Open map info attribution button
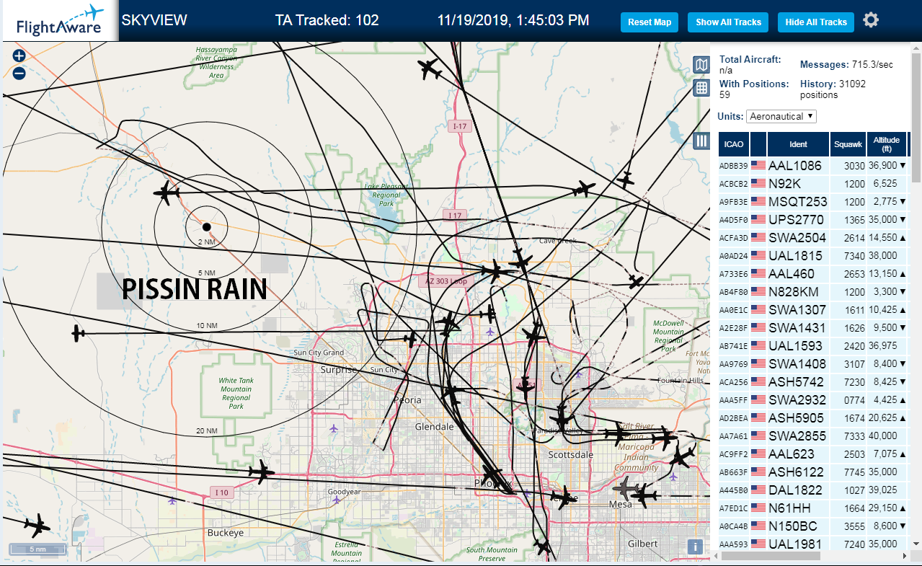This screenshot has width=922, height=566. (x=695, y=547)
